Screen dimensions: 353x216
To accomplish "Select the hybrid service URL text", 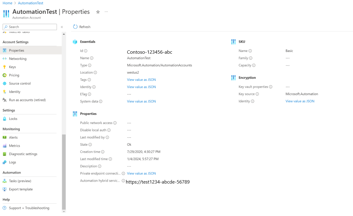I will (x=158, y=182).
